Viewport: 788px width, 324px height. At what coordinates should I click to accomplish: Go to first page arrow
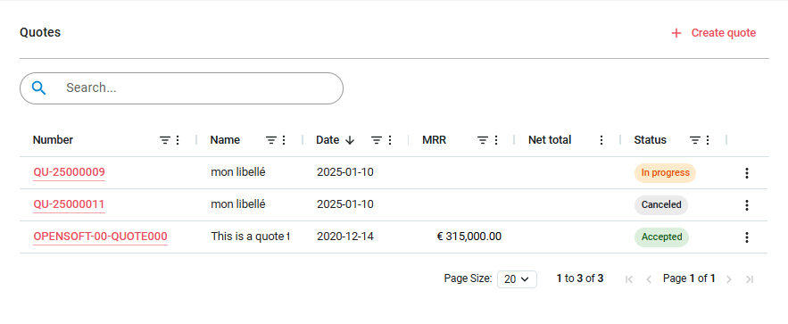[628, 279]
